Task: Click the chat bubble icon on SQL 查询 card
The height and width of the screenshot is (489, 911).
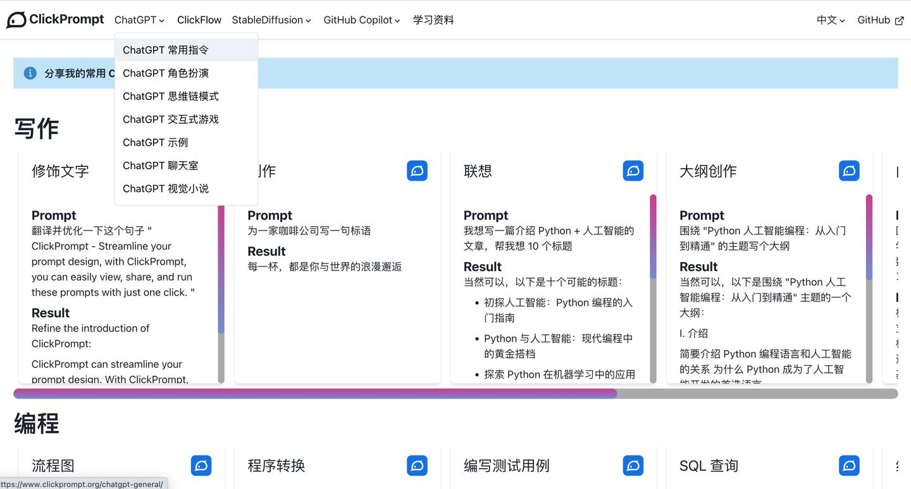Action: click(849, 465)
